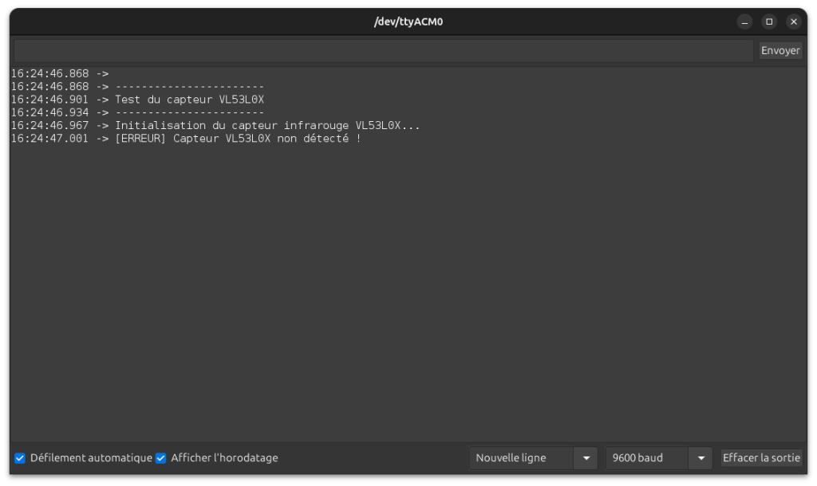Click the dashed separator line at 16:24:46.934

[x=190, y=112]
